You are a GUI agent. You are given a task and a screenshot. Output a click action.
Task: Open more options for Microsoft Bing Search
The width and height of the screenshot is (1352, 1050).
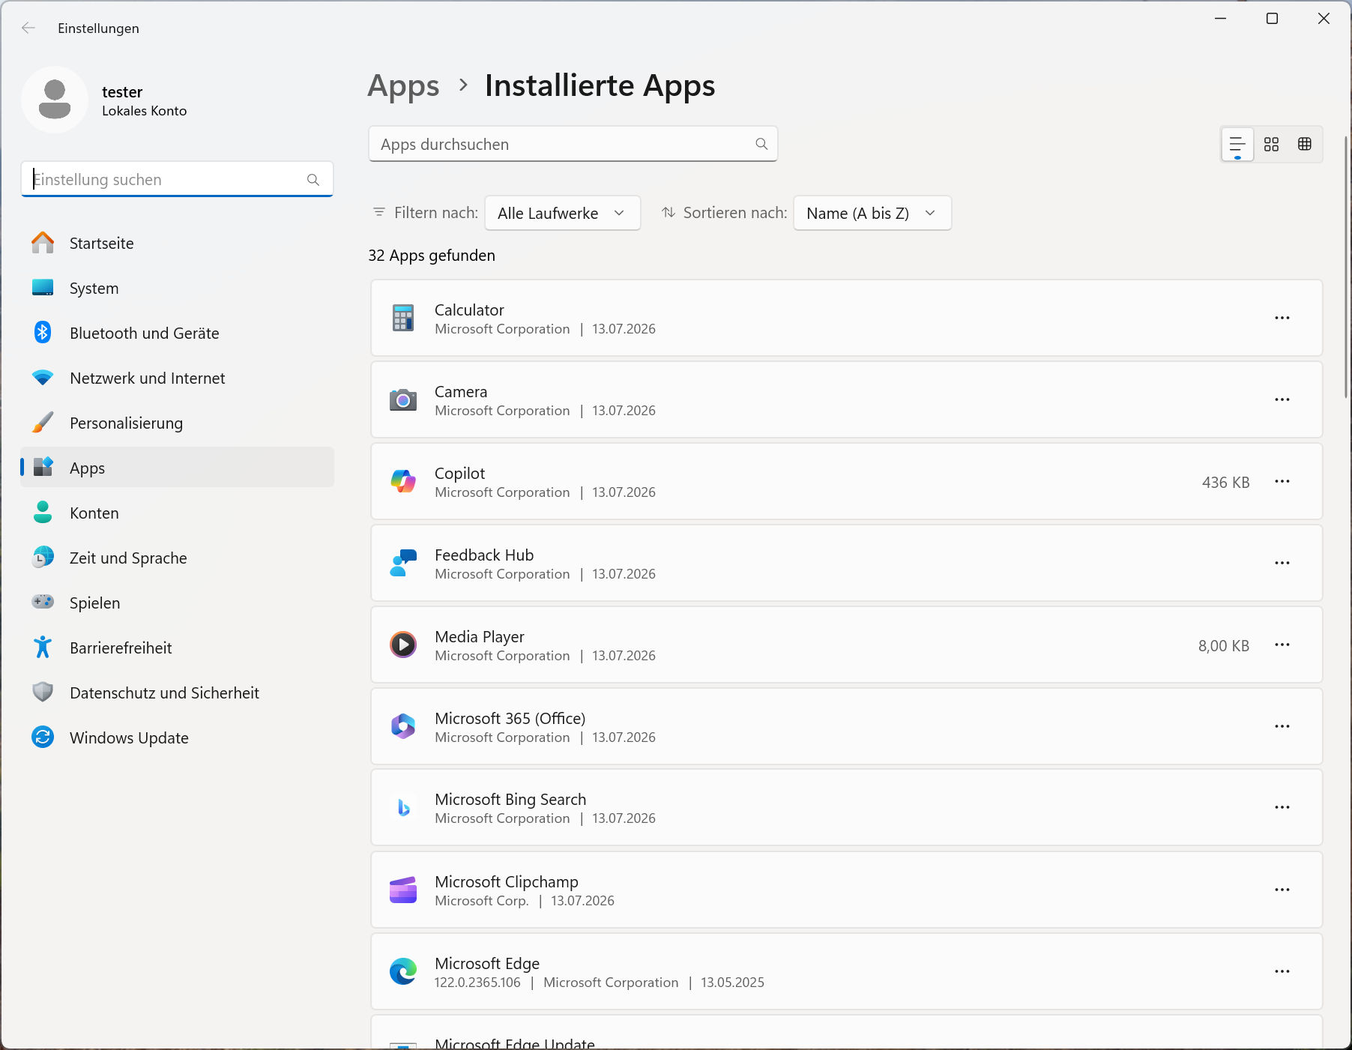pyautogui.click(x=1282, y=807)
